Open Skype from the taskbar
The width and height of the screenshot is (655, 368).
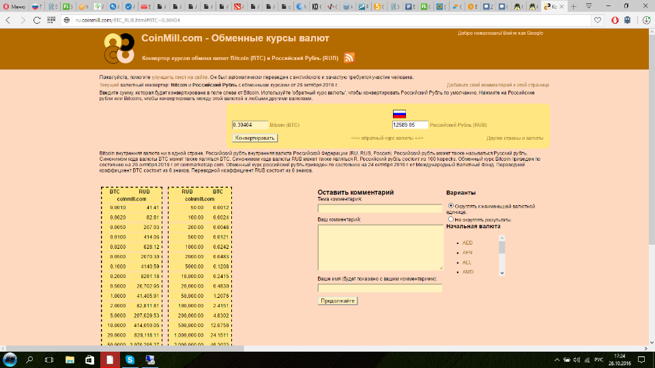pyautogui.click(x=130, y=360)
